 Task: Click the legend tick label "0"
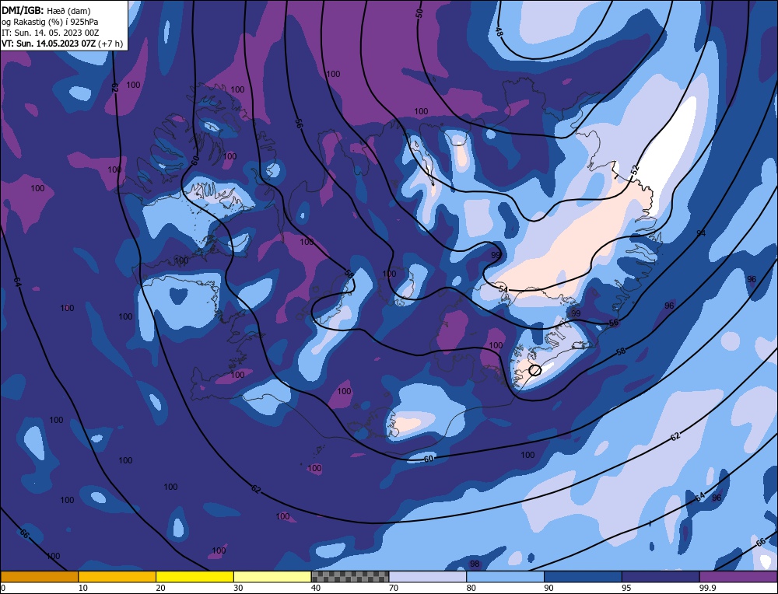3,588
